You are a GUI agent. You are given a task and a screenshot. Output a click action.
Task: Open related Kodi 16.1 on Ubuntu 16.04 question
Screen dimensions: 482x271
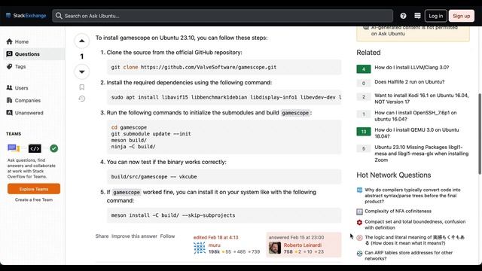point(422,99)
